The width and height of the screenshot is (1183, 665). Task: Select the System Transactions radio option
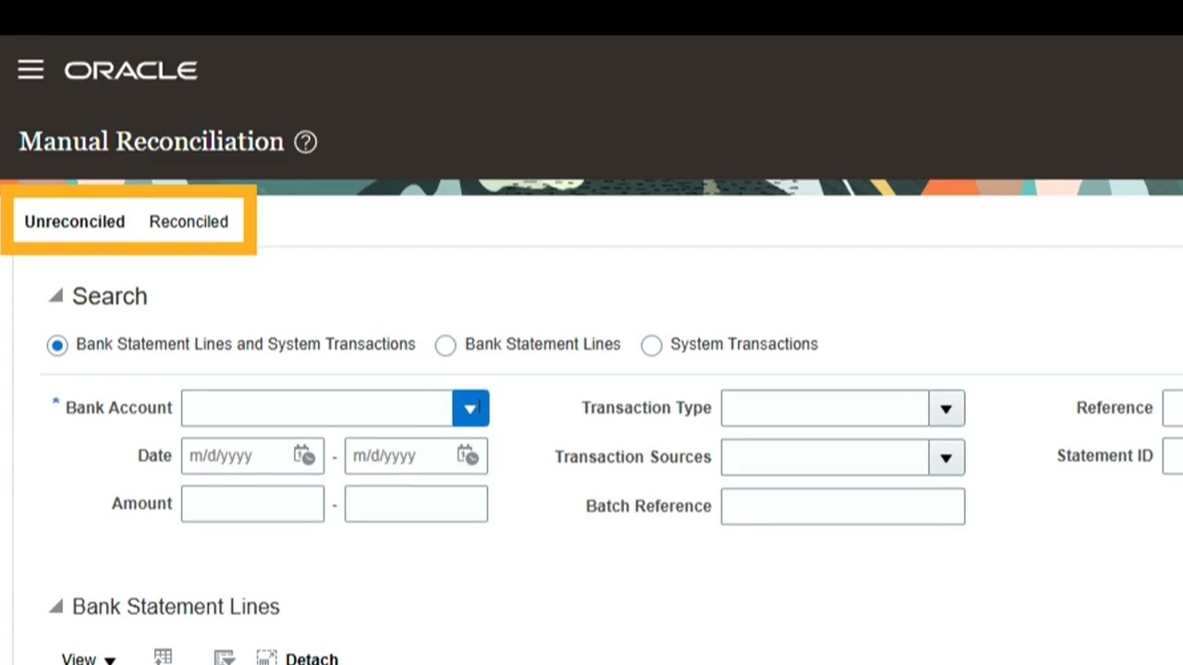pos(652,345)
